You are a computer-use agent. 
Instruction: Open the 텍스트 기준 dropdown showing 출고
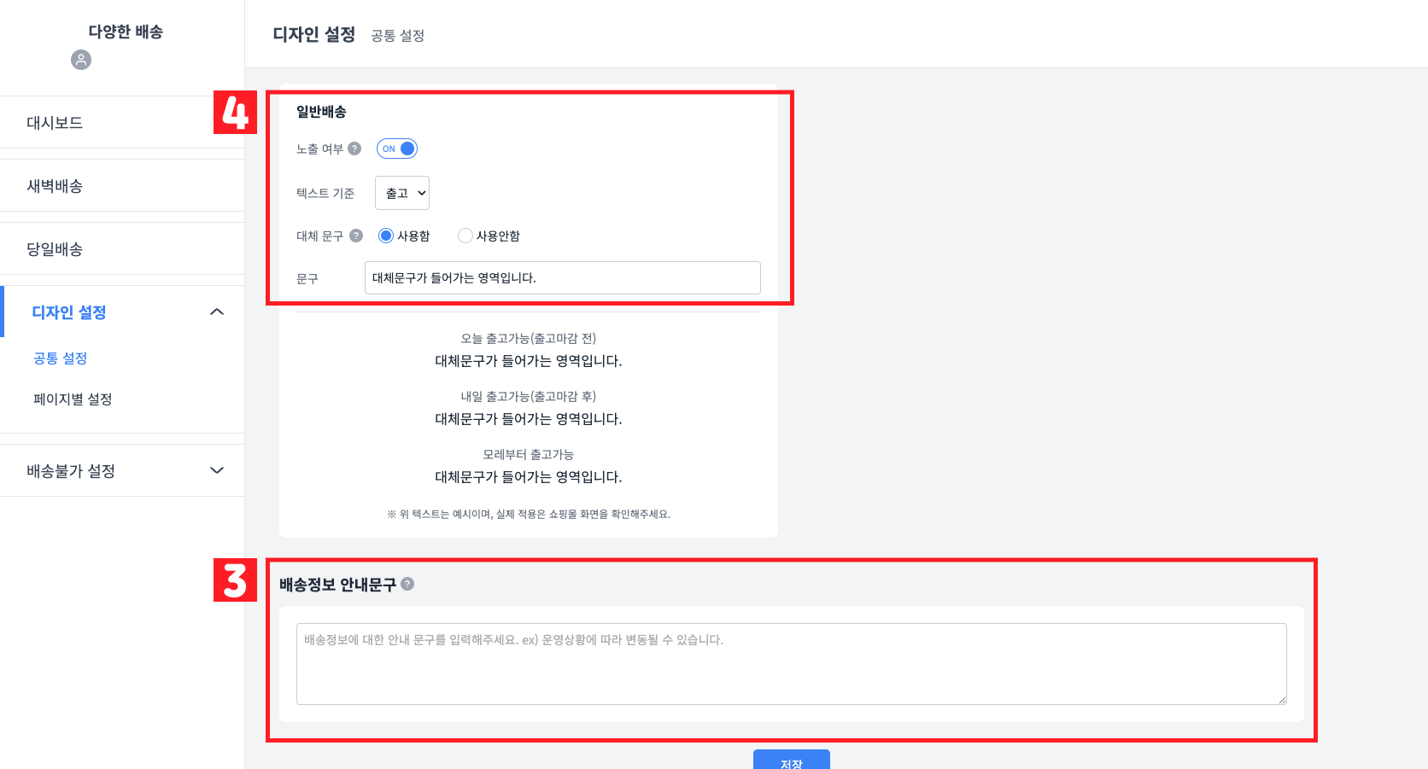402,193
